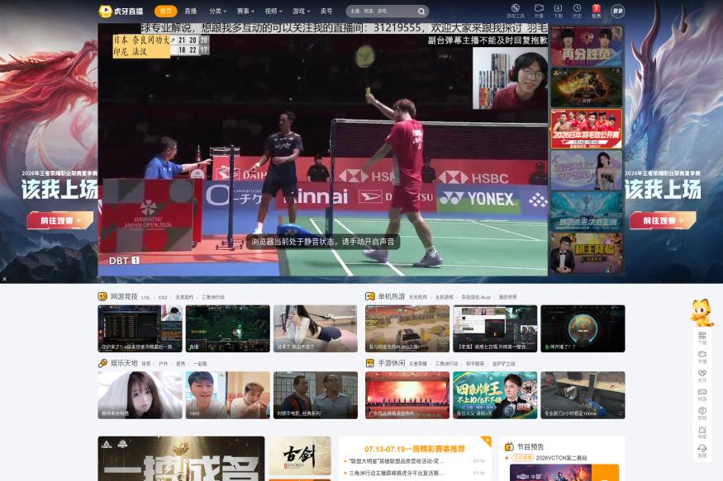Open the CS2 category link
This screenshot has width=723, height=481.
click(163, 297)
